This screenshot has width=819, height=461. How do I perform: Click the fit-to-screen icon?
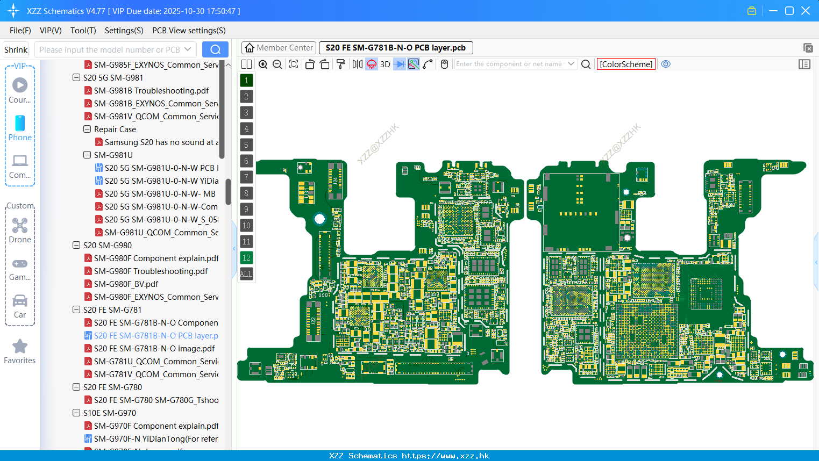[294, 64]
